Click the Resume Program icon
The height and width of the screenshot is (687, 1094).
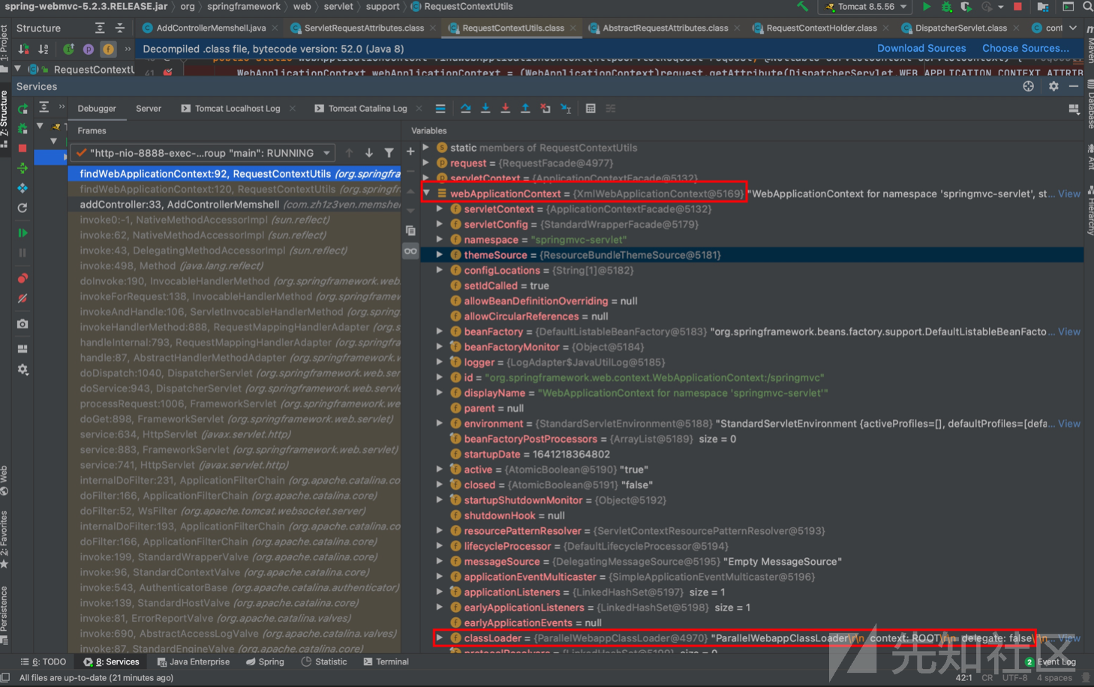23,233
